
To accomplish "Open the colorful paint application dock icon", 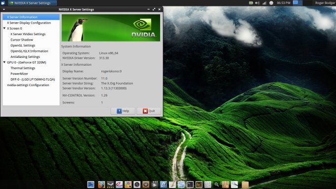I will [128, 184].
